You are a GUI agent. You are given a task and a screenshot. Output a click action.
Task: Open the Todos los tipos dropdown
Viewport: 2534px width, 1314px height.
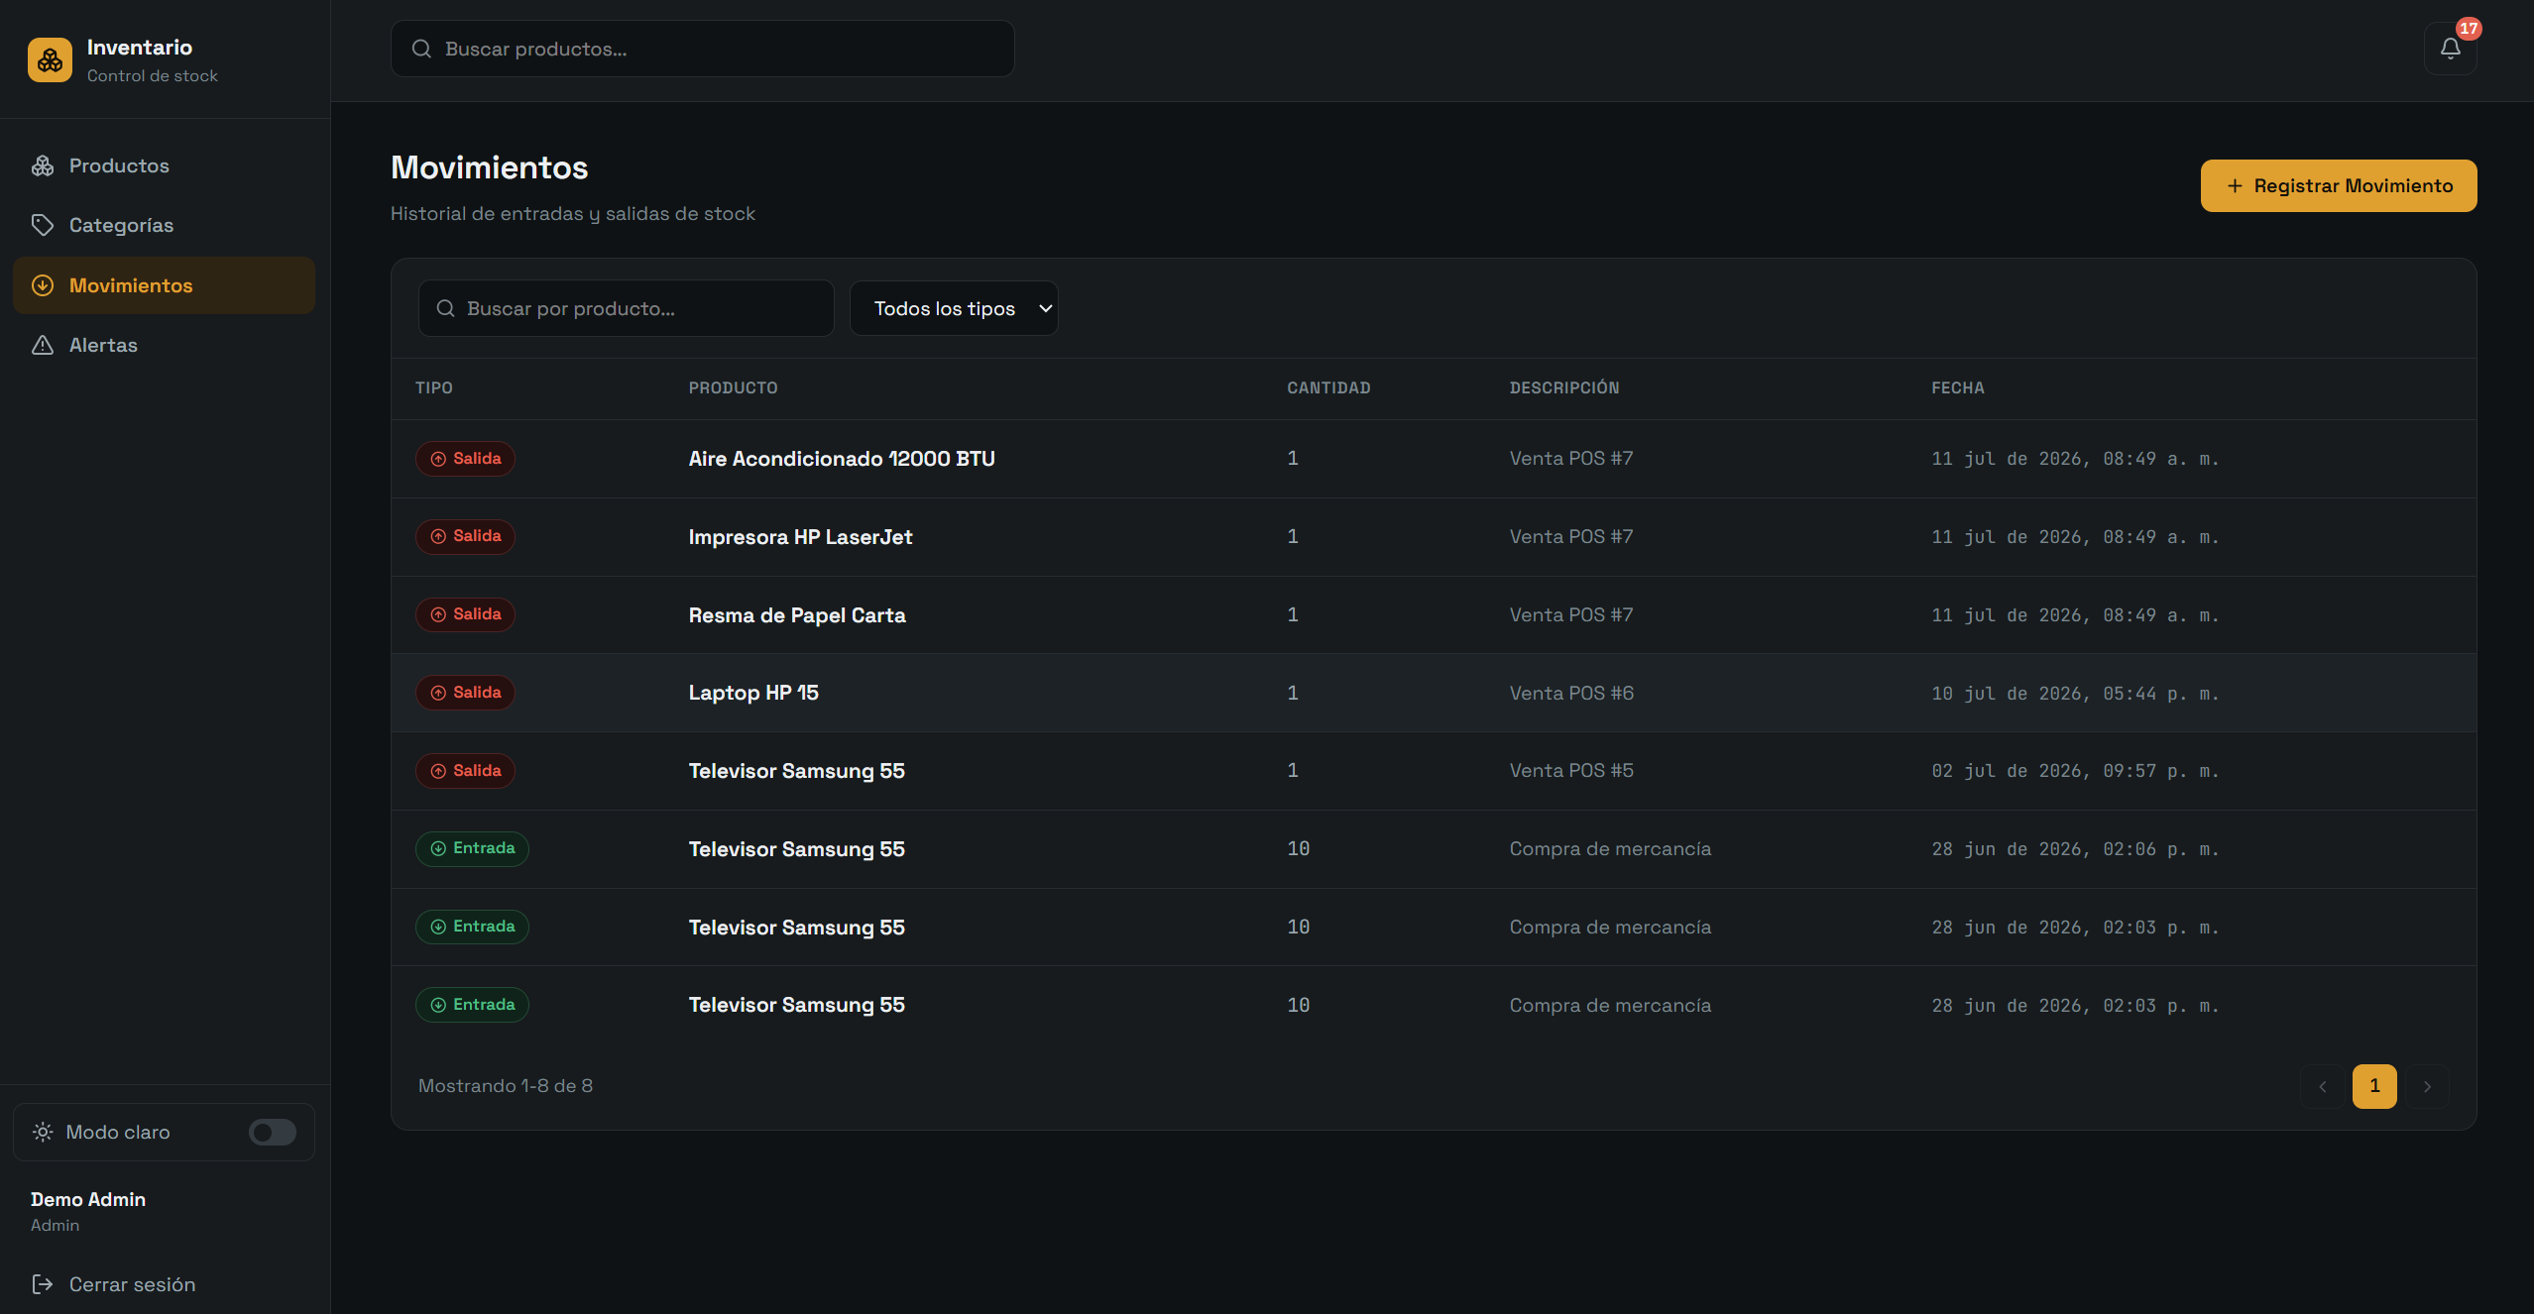(954, 308)
